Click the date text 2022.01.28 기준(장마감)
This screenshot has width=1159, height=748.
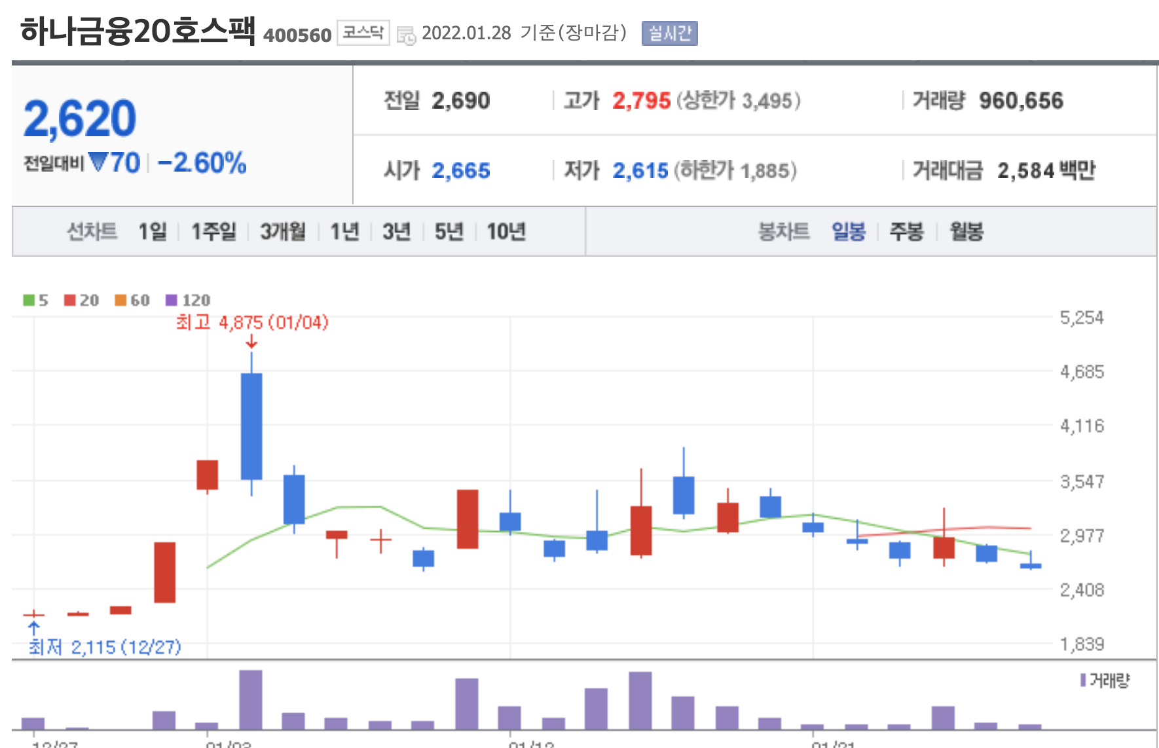pyautogui.click(x=524, y=33)
